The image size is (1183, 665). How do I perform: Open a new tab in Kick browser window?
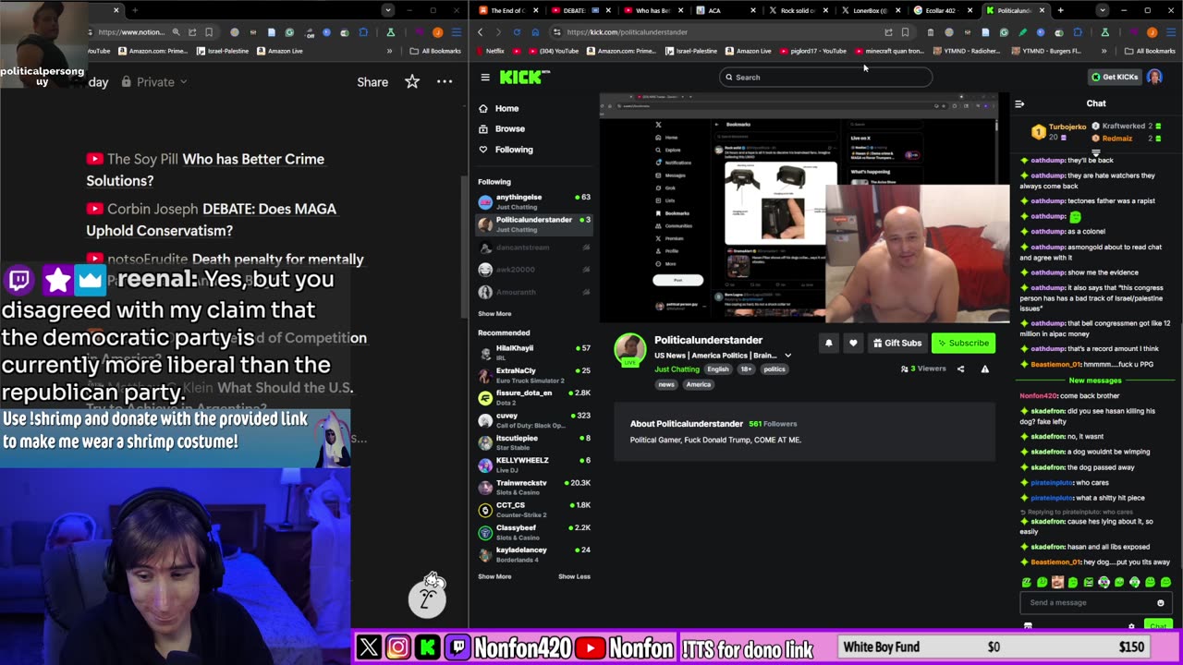coord(1060,10)
